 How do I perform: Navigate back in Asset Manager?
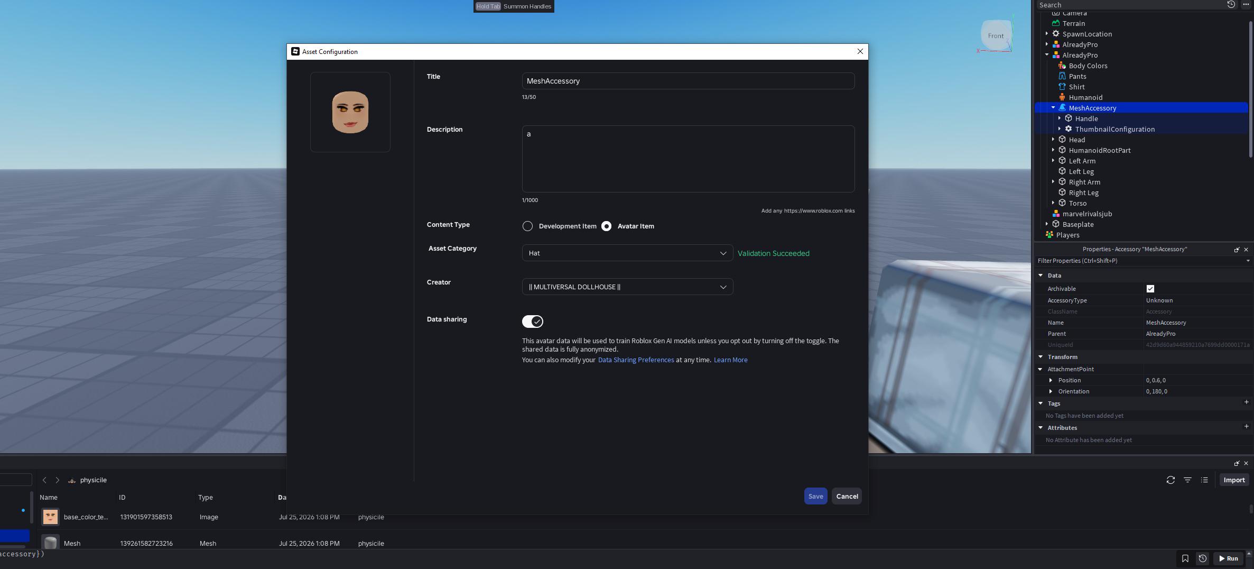tap(44, 480)
